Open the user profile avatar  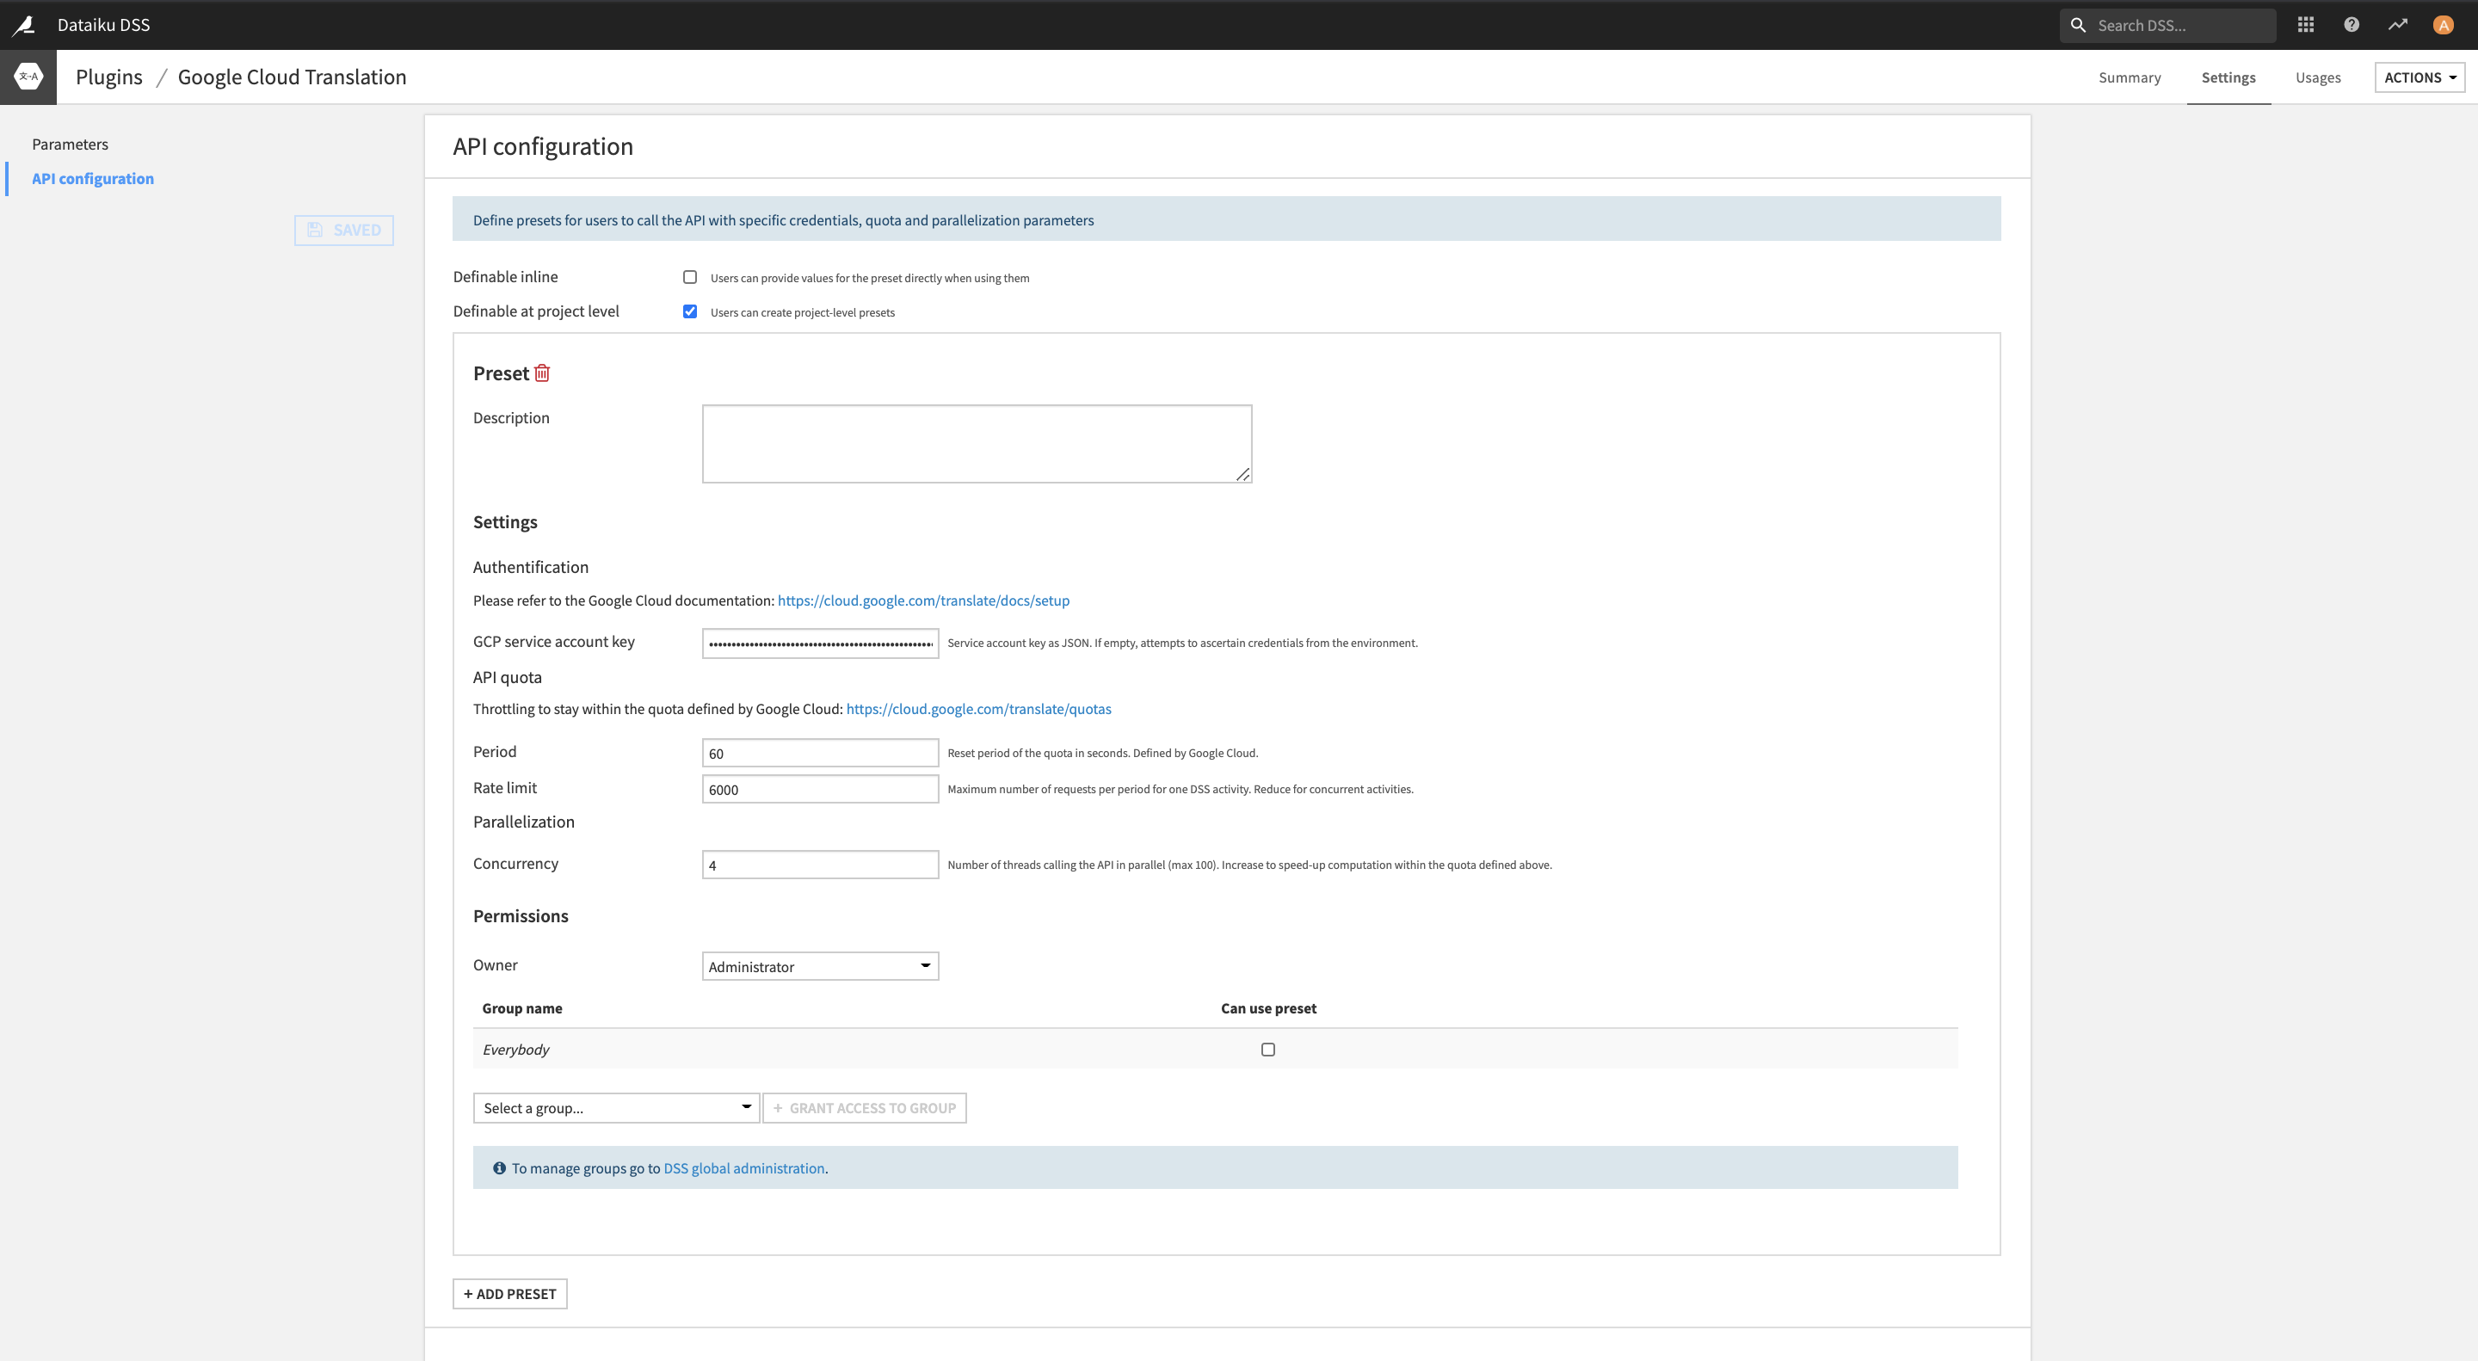2444,25
